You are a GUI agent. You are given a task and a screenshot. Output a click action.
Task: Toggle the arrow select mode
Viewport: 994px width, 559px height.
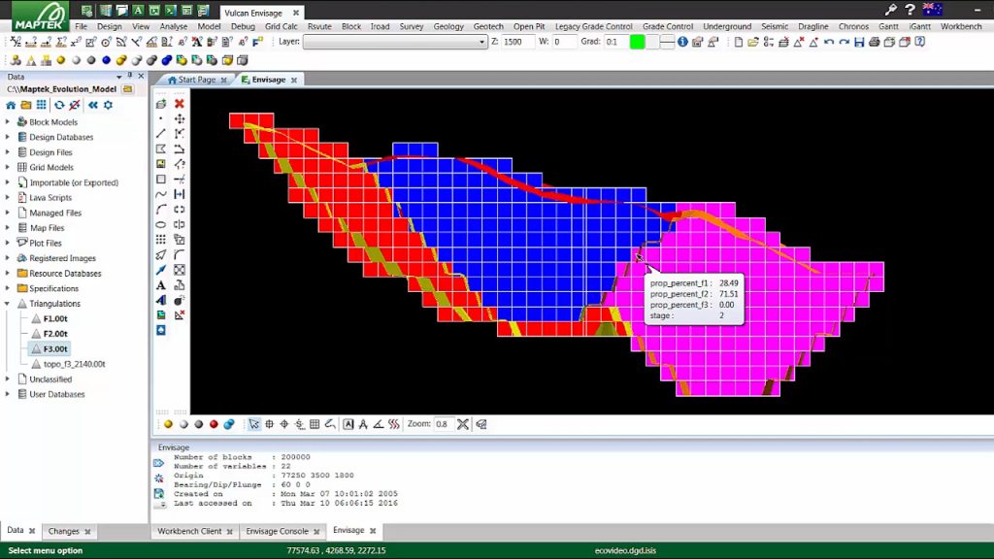(253, 424)
